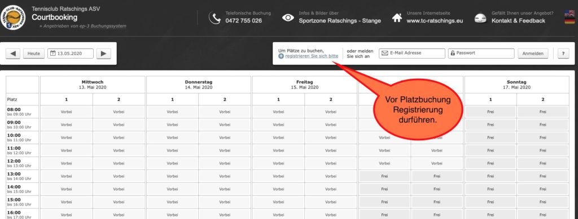Click the 13:00 bis 14:00 Uhr row label
This screenshot has width=578, height=219.
(x=23, y=176)
